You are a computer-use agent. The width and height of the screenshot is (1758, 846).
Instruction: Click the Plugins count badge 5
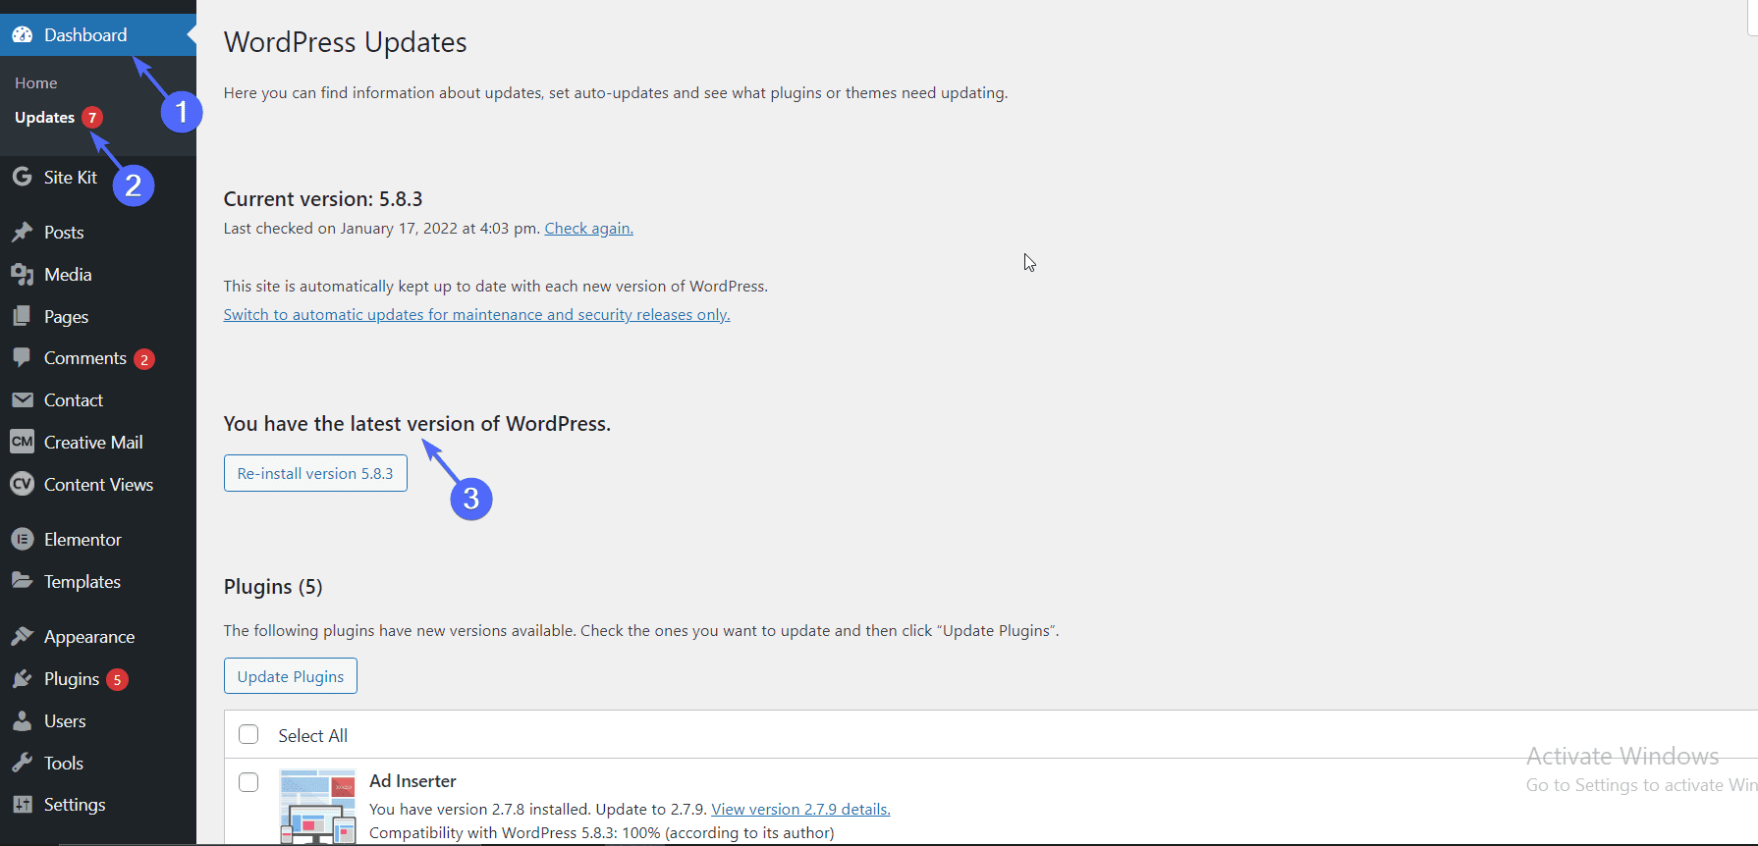pyautogui.click(x=117, y=679)
